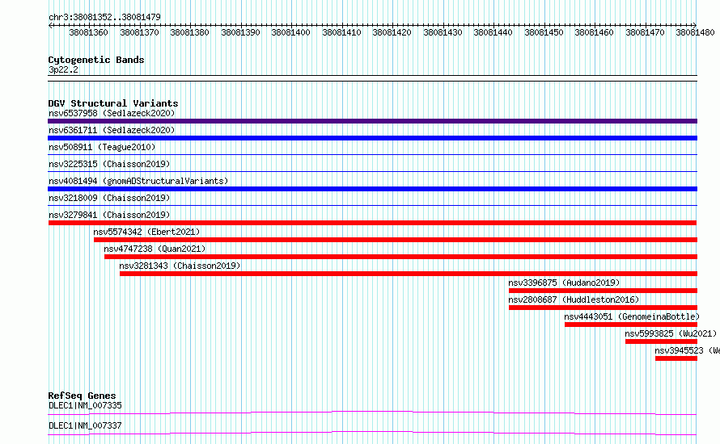Open variant nsv6361711 (Sedlazeck2020) label
720x444 pixels.
112,130
